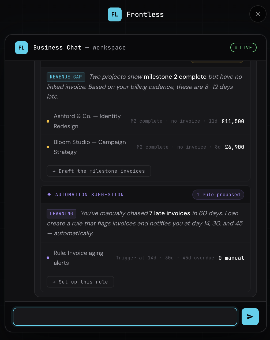Click the £11,500 amount link
This screenshot has height=340, width=270.
click(x=233, y=121)
